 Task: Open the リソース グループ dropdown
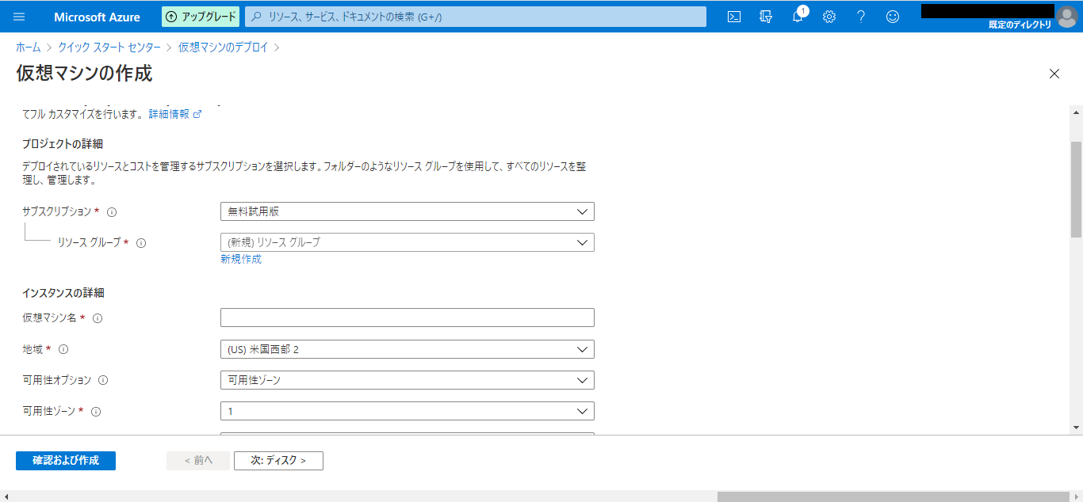pos(408,242)
